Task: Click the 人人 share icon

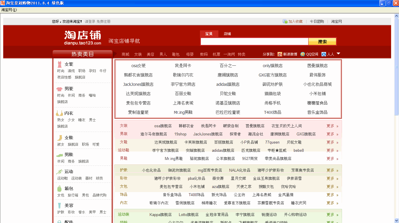Action: tap(324, 54)
